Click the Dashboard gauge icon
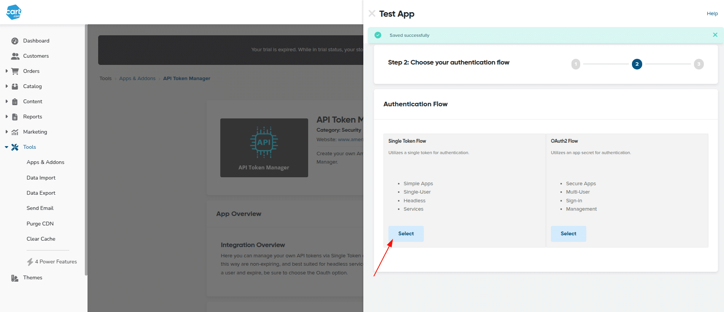Image resolution: width=724 pixels, height=312 pixels. pyautogui.click(x=15, y=41)
